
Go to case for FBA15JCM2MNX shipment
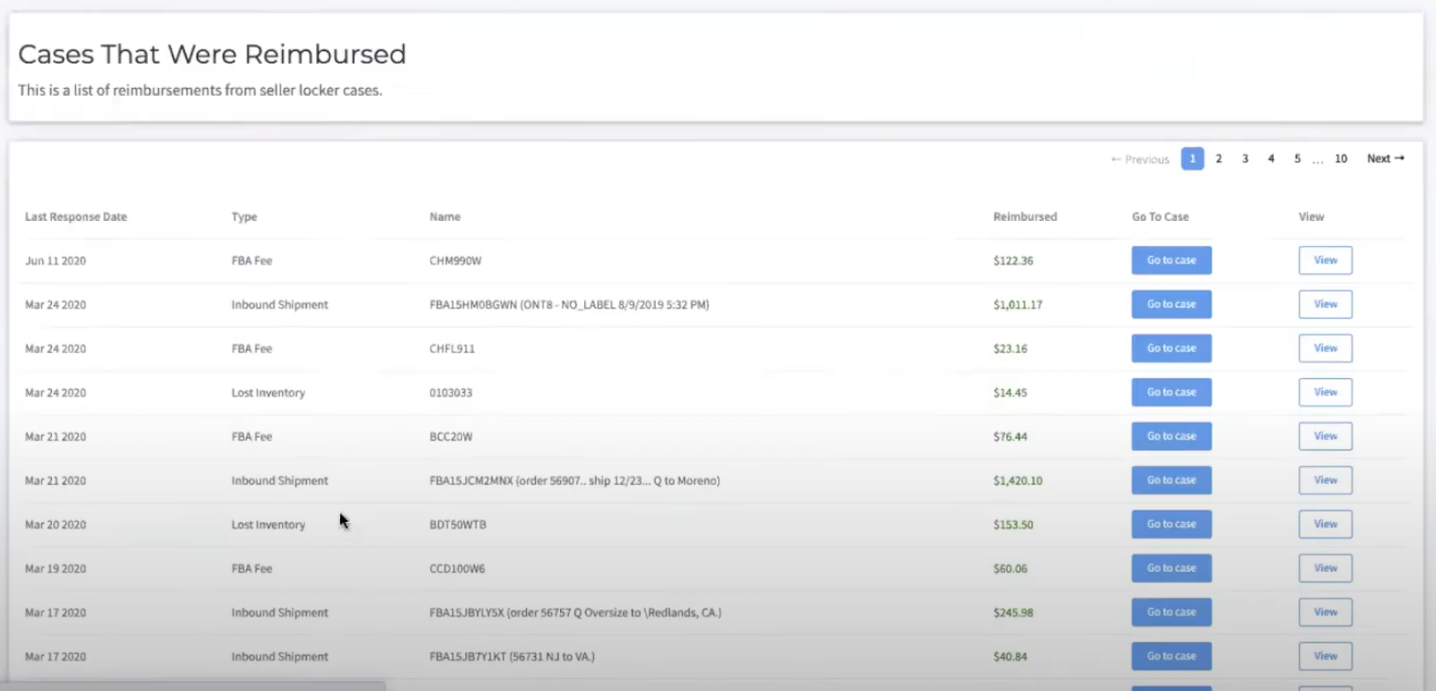(1171, 480)
